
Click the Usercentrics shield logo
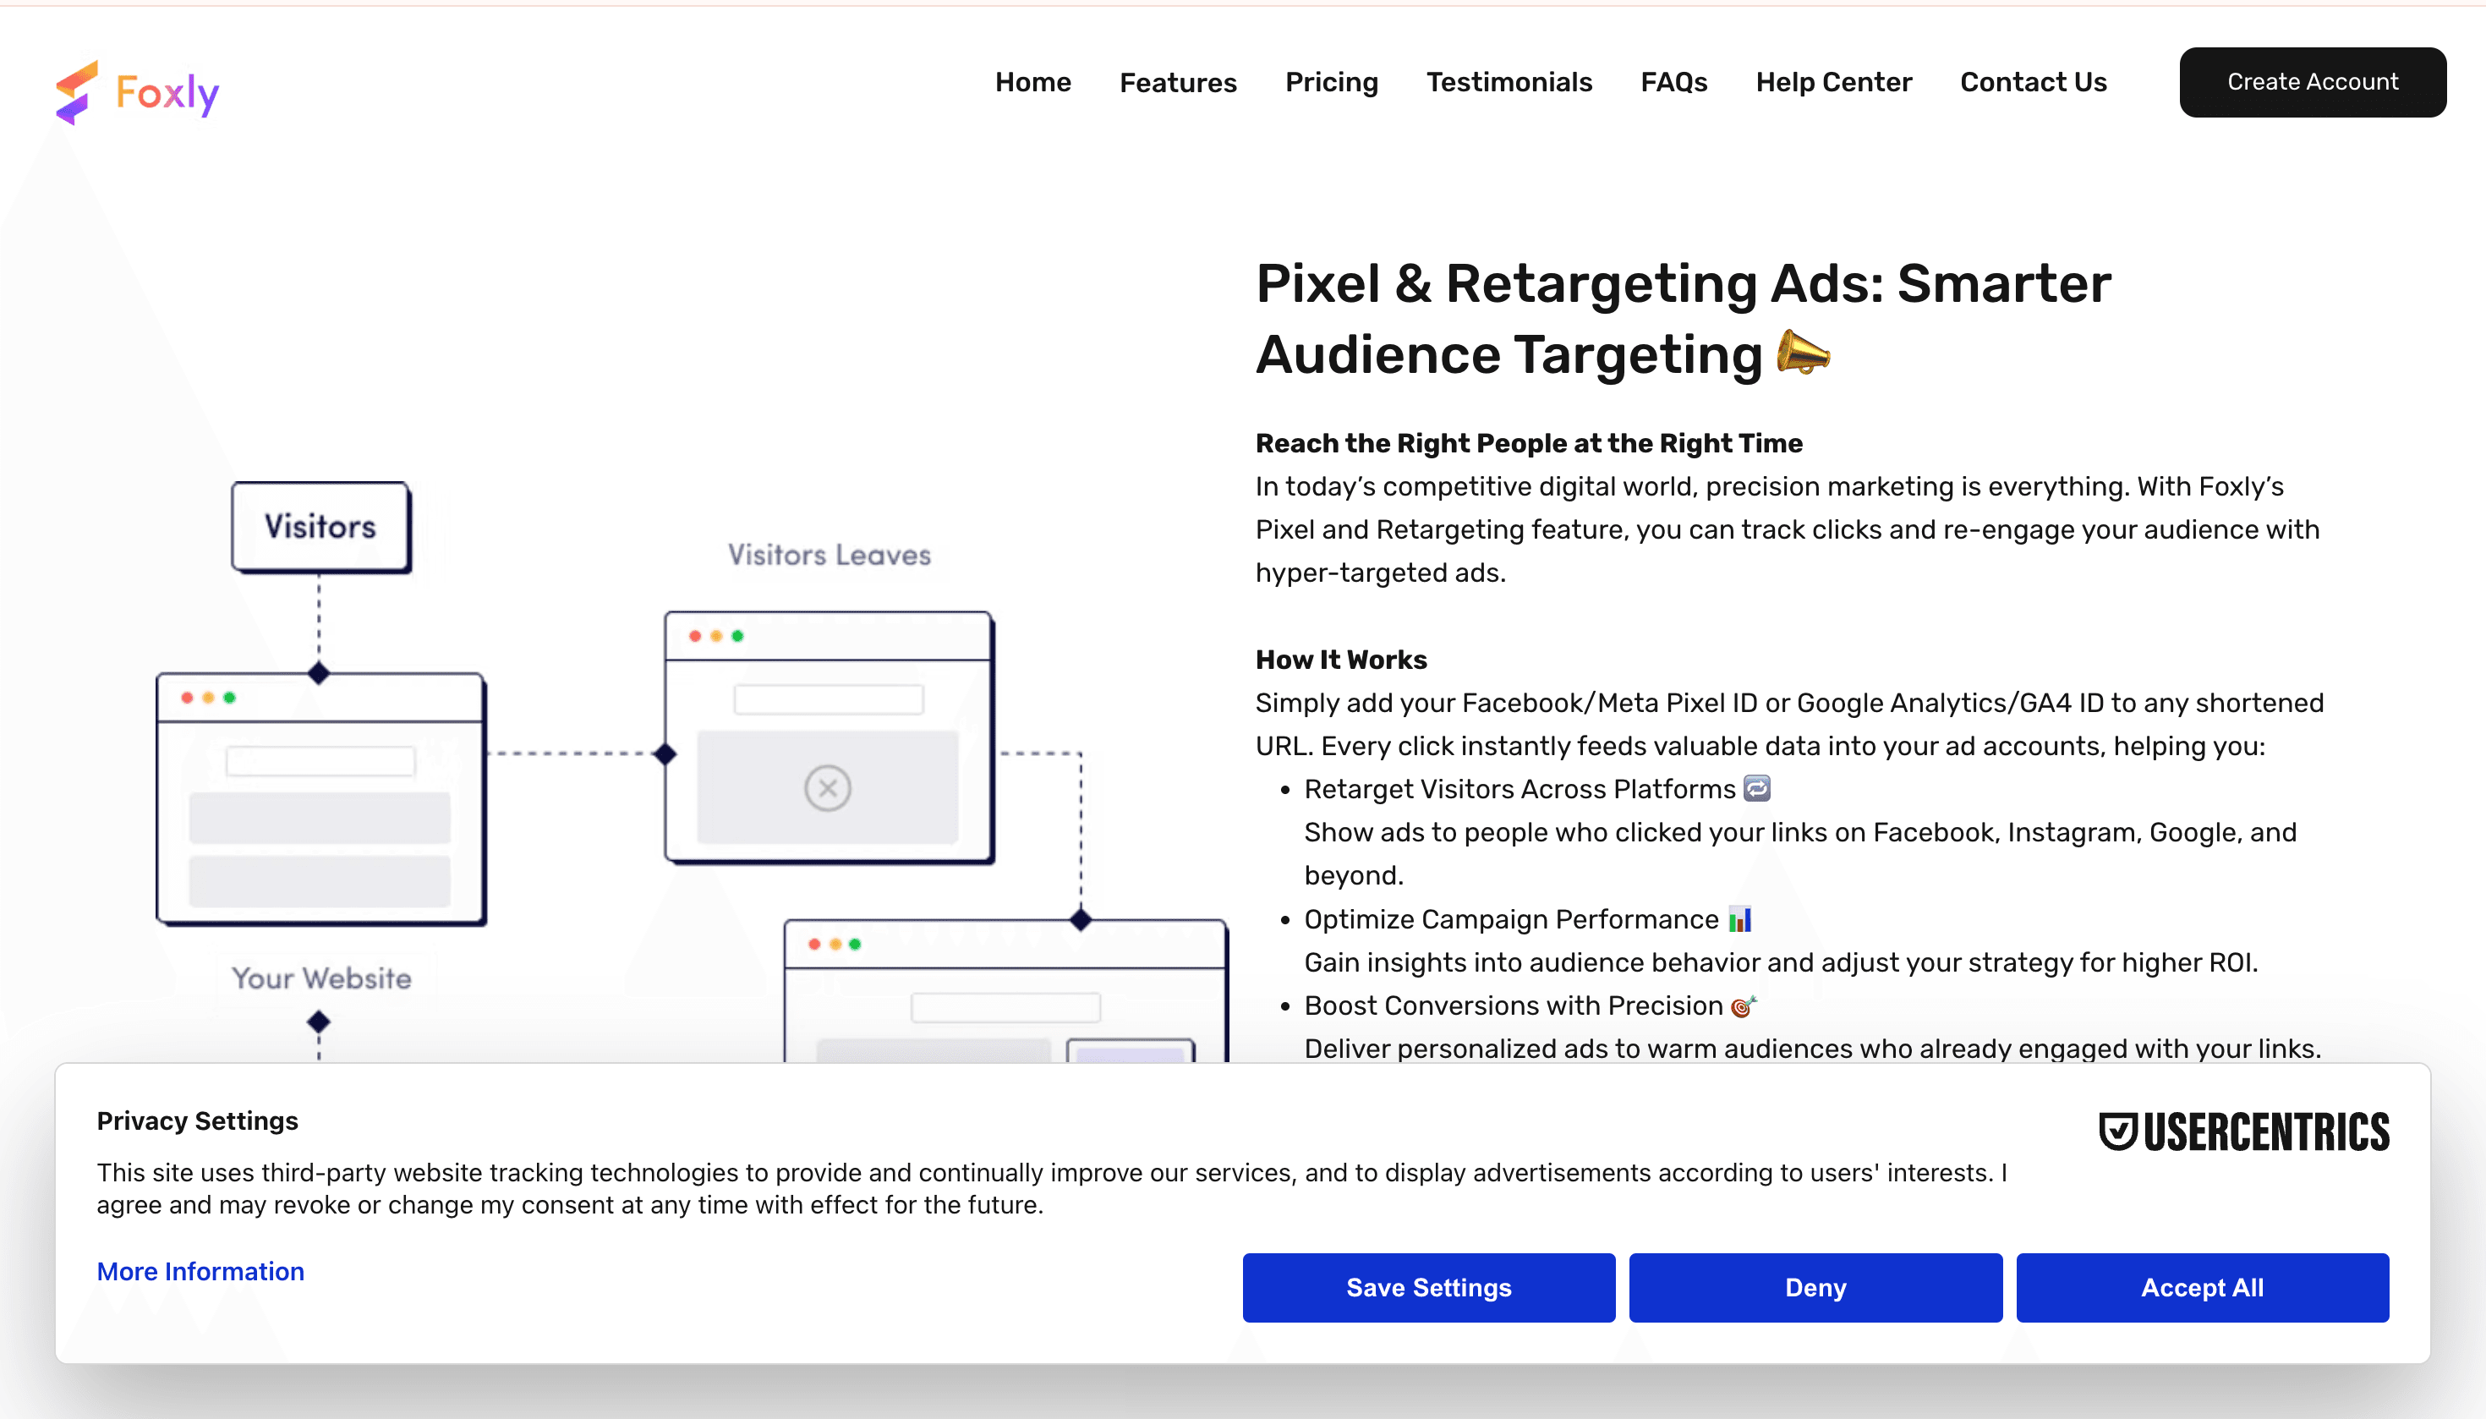(x=2117, y=1131)
